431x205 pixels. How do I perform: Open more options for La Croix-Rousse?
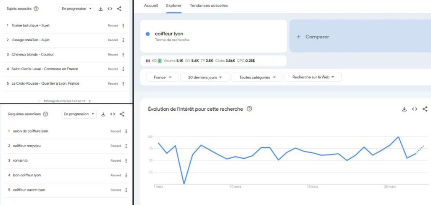pyautogui.click(x=123, y=83)
